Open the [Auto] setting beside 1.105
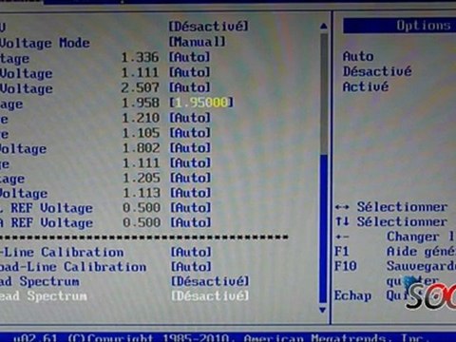456x342 pixels. 190,133
